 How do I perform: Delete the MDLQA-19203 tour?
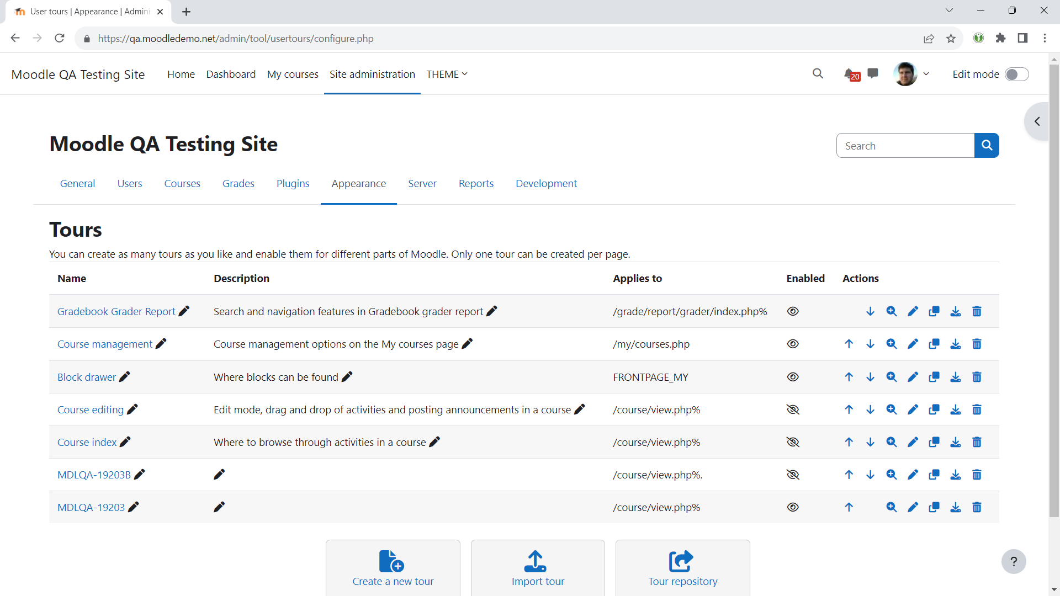977,507
